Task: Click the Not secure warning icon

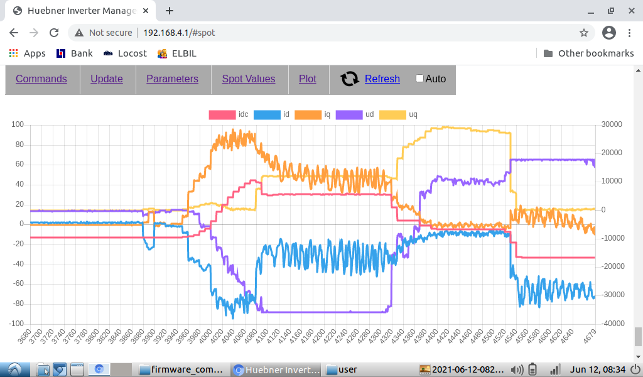Action: click(79, 33)
